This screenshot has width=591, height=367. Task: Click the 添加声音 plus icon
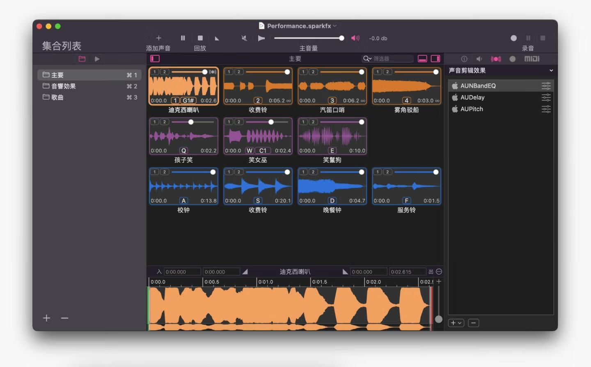[158, 38]
